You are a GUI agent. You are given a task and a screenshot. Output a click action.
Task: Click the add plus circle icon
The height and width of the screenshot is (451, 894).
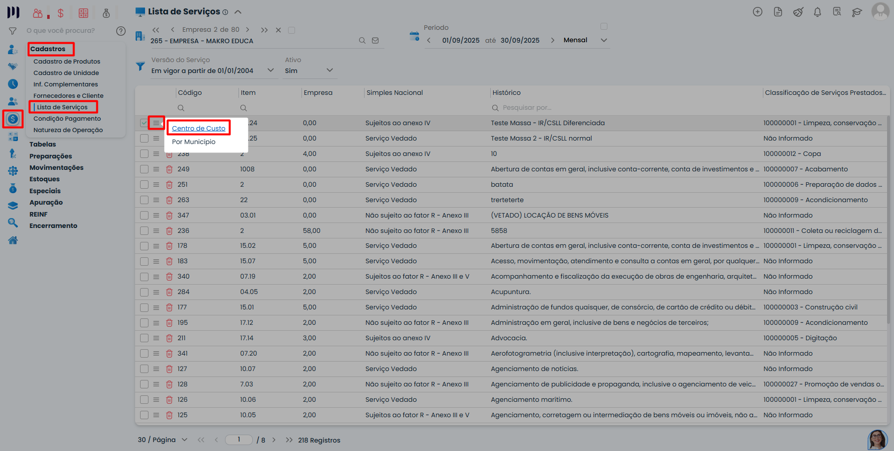(757, 12)
